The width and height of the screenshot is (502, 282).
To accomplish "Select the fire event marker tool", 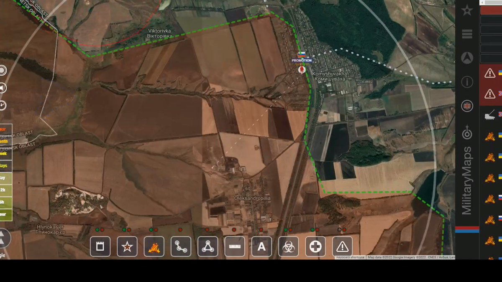I will click(x=154, y=246).
